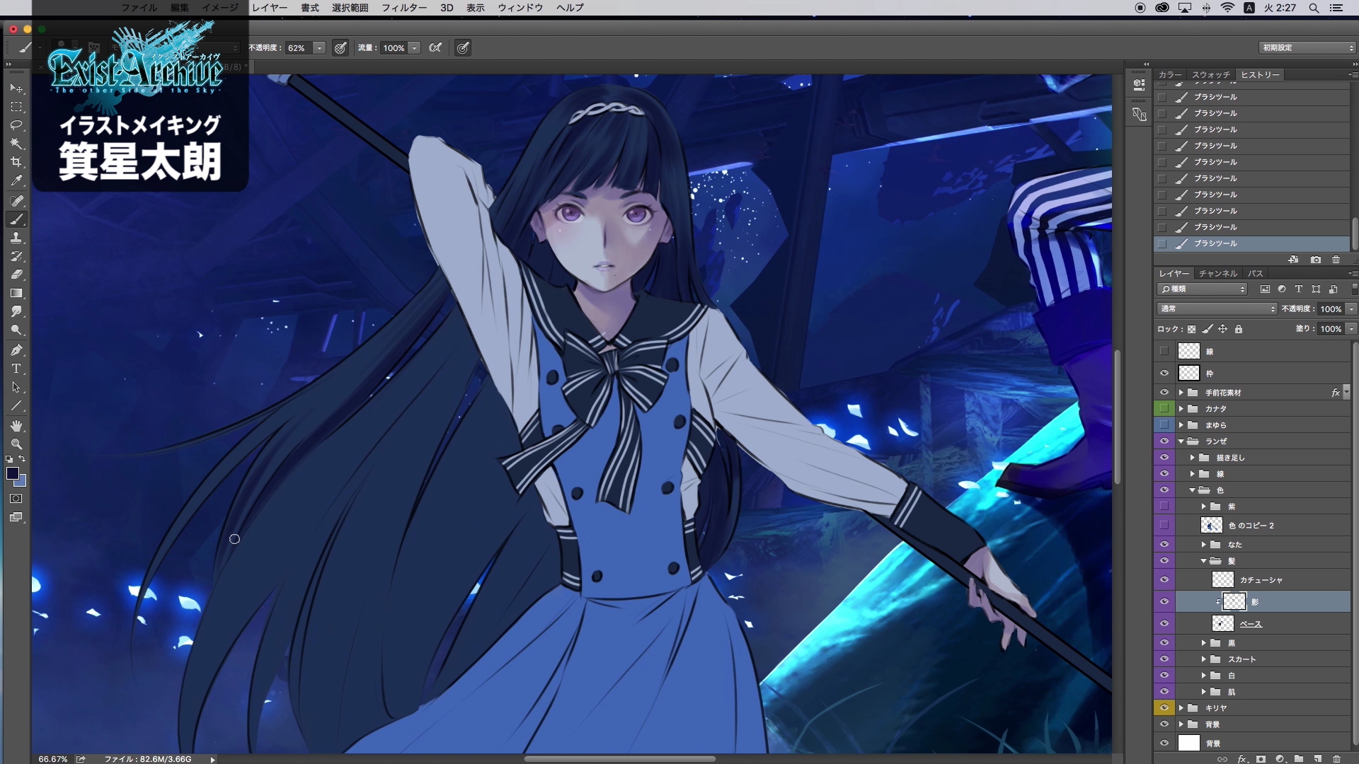The image size is (1359, 764).
Task: Select the Crop tool
Action: [x=16, y=162]
